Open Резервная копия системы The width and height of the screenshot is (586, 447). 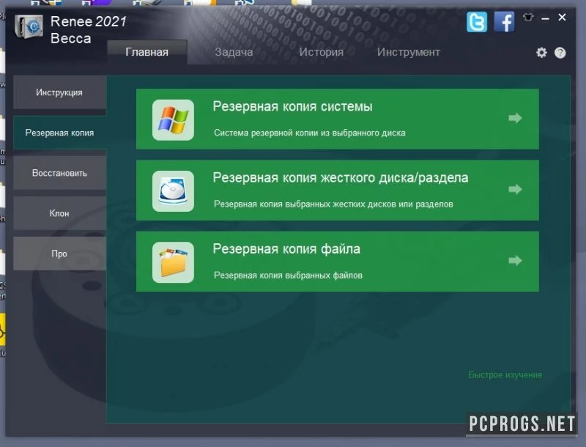(x=338, y=119)
